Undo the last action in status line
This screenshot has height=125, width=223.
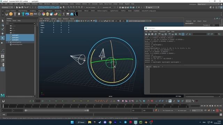(25, 7)
